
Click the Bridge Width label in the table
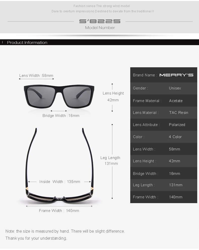[x=146, y=173]
